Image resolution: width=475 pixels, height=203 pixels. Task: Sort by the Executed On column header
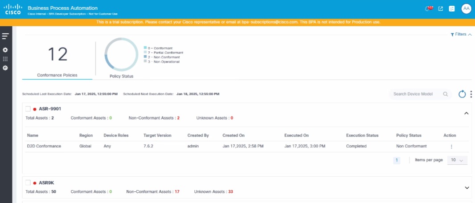(296, 135)
